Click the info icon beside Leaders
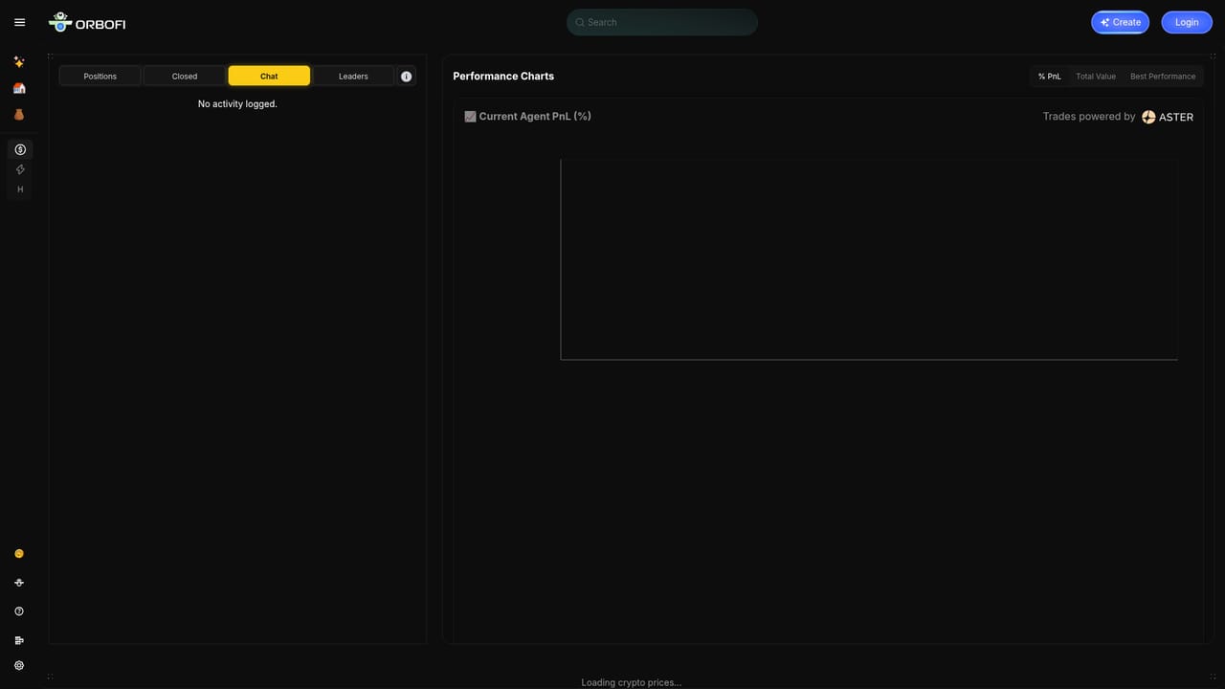Viewport: 1225px width, 689px height. pos(406,77)
